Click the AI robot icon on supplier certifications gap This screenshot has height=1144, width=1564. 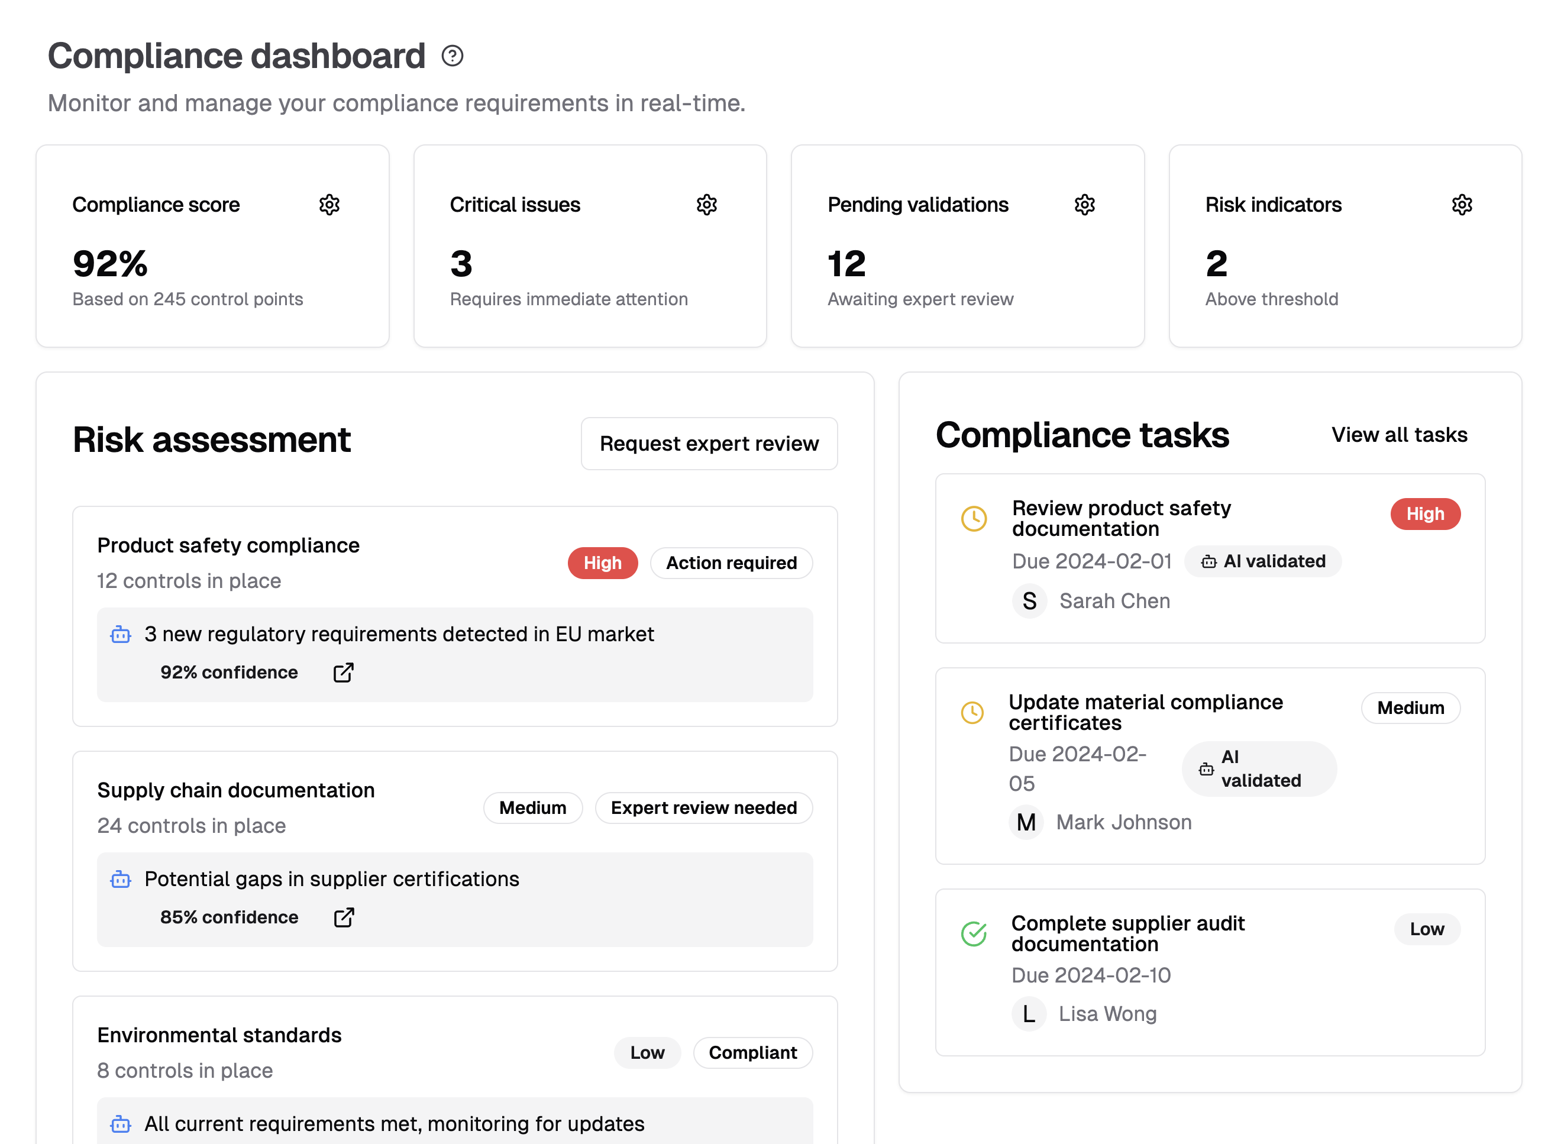click(x=121, y=879)
